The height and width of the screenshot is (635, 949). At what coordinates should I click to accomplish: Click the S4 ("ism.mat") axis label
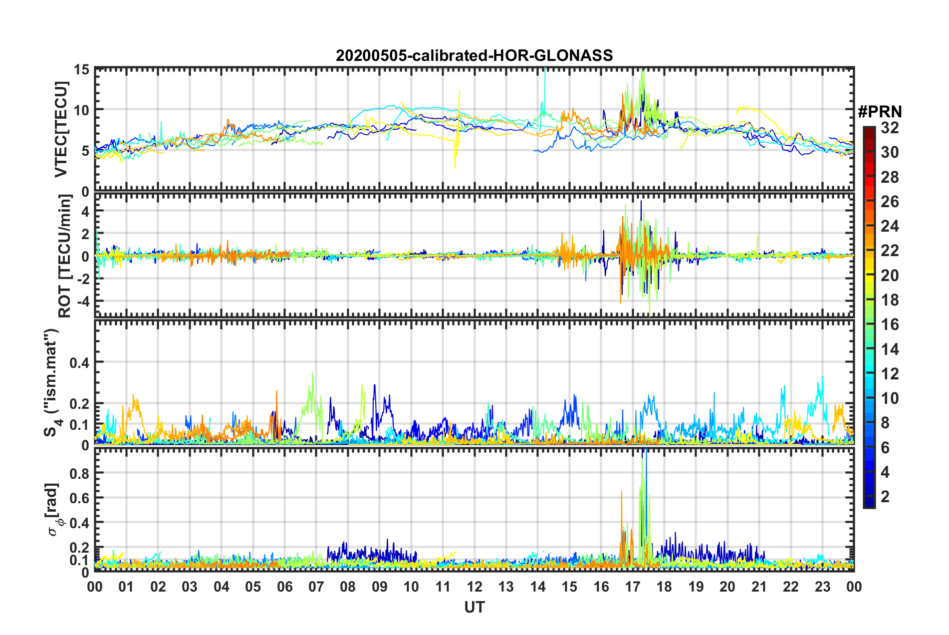pyautogui.click(x=52, y=382)
